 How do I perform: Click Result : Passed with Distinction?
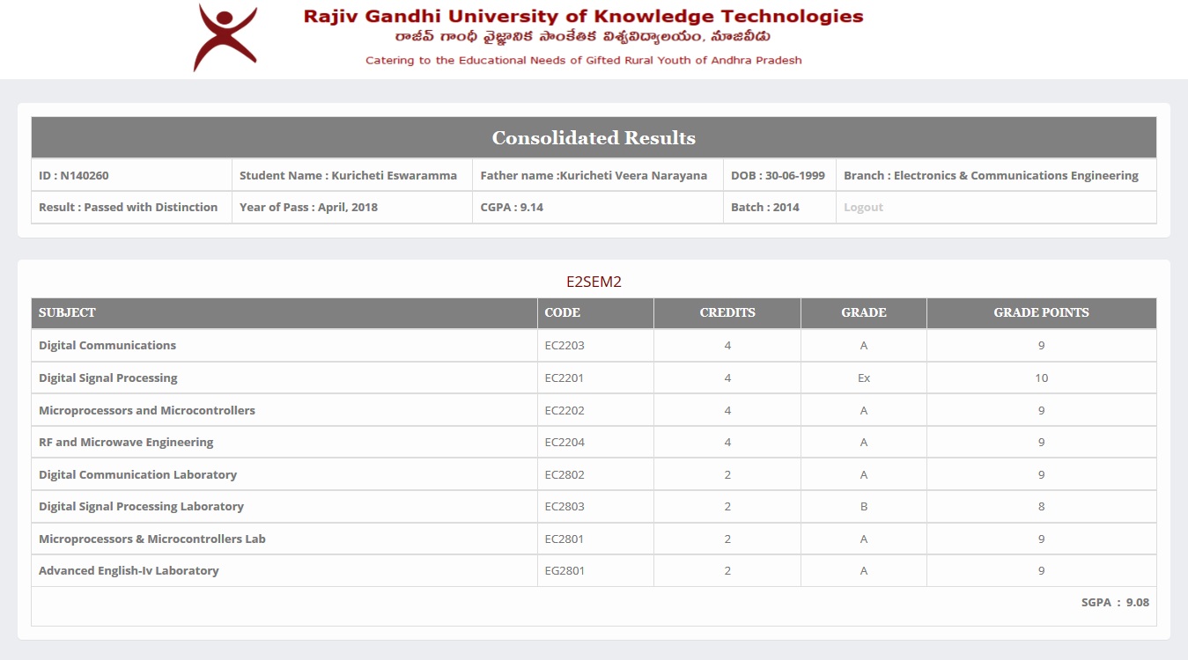(128, 208)
